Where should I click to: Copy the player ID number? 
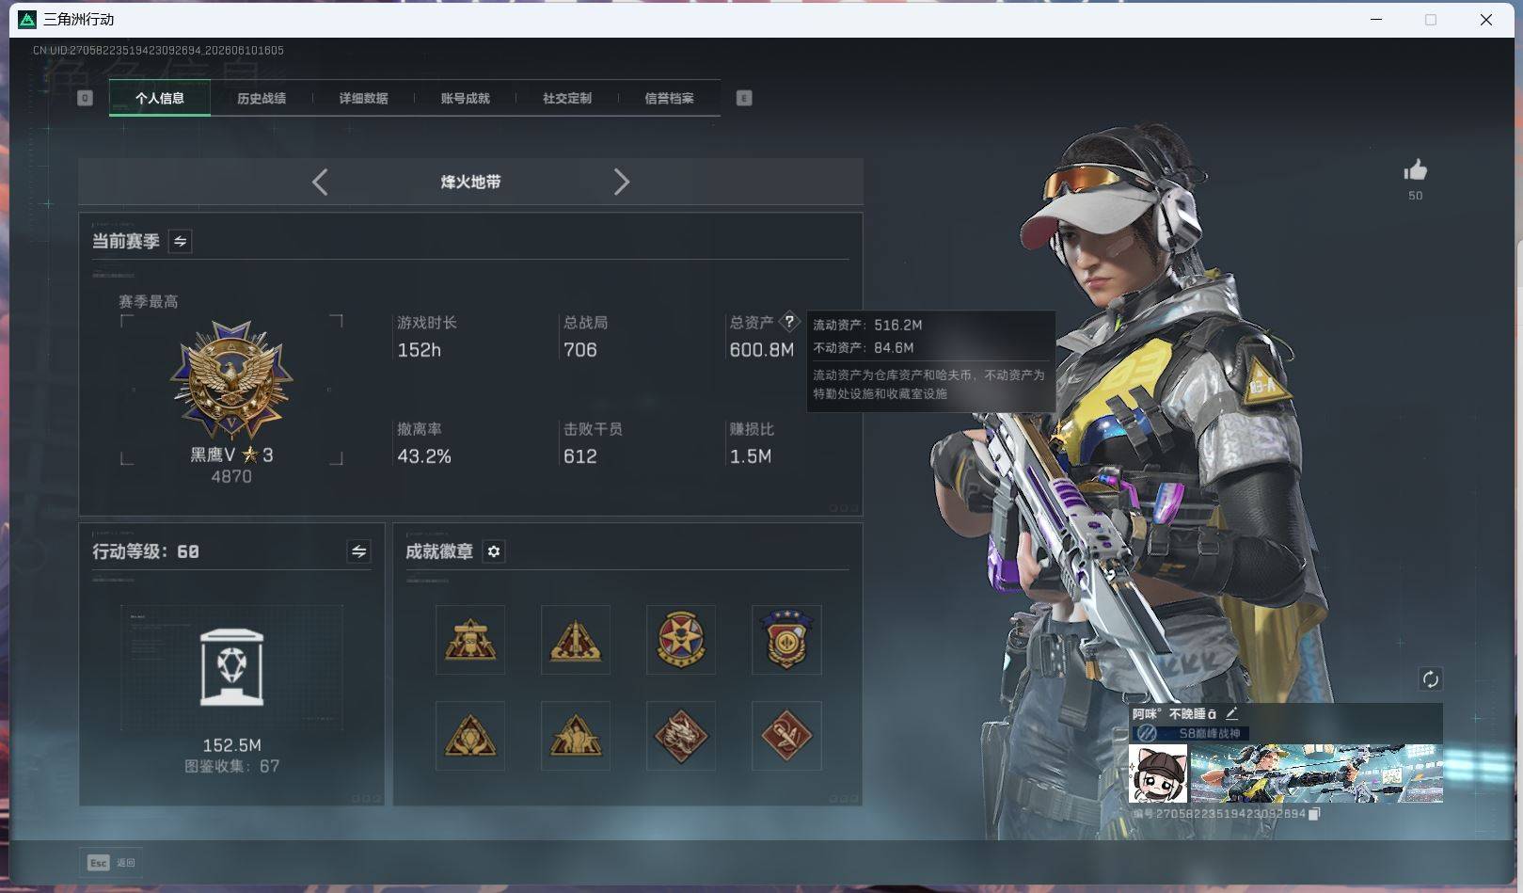click(1314, 814)
